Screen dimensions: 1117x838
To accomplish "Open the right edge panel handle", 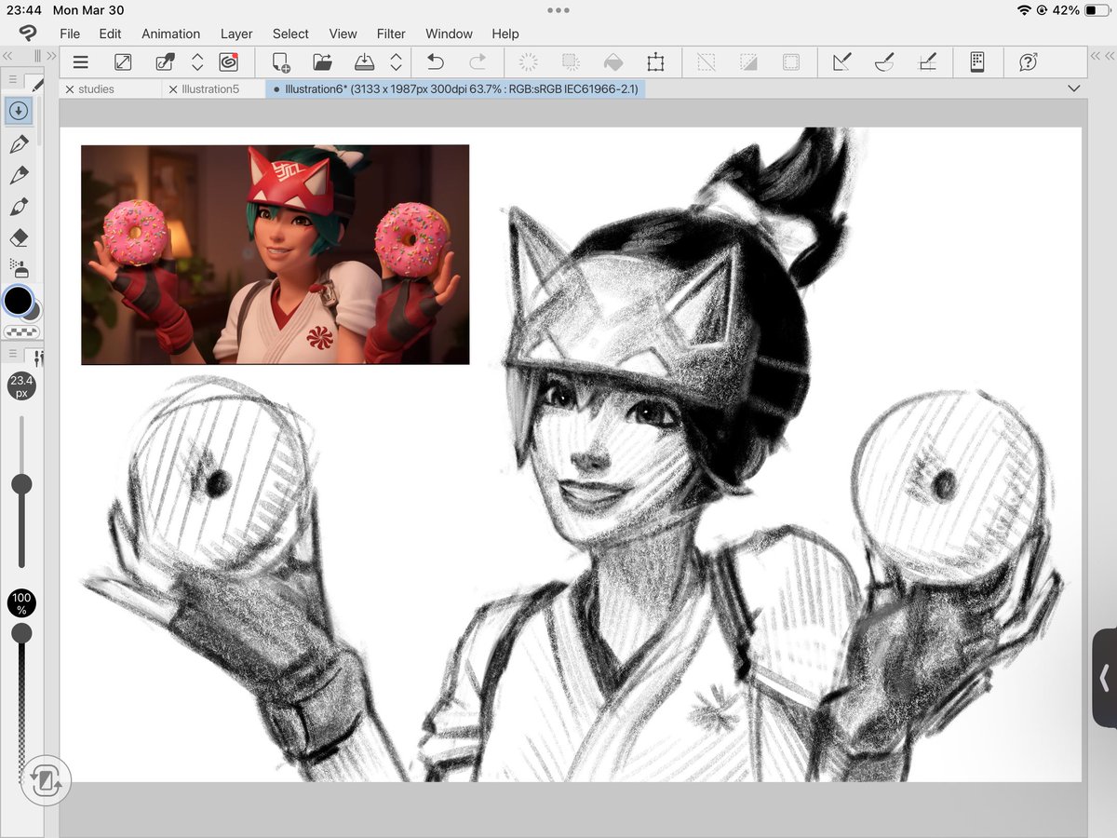I will 1104,678.
